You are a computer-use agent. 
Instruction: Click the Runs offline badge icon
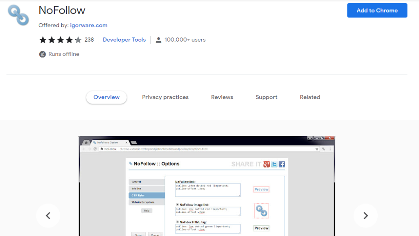point(42,54)
